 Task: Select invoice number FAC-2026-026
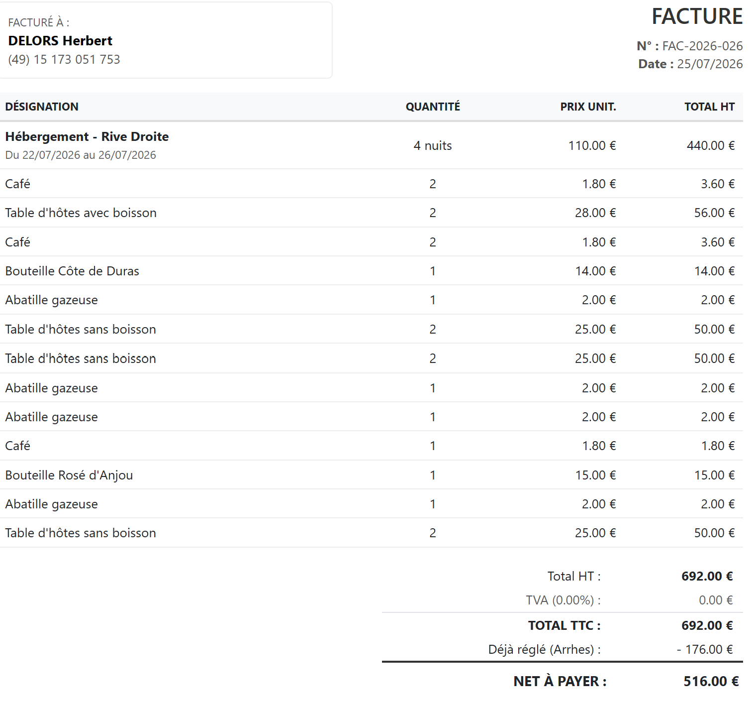702,46
